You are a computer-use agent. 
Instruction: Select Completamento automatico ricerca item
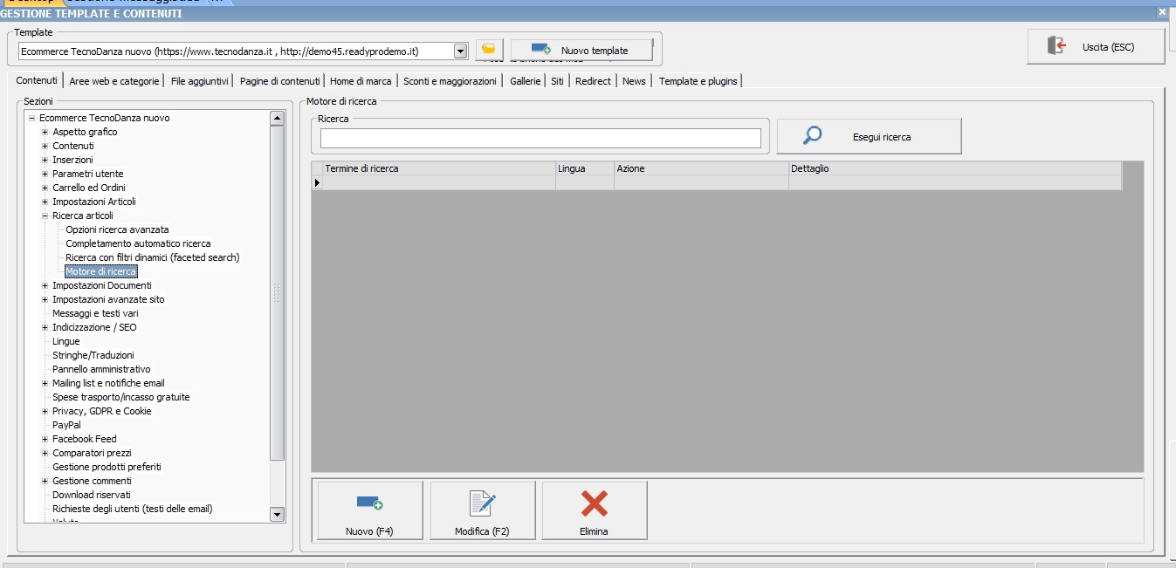point(138,243)
